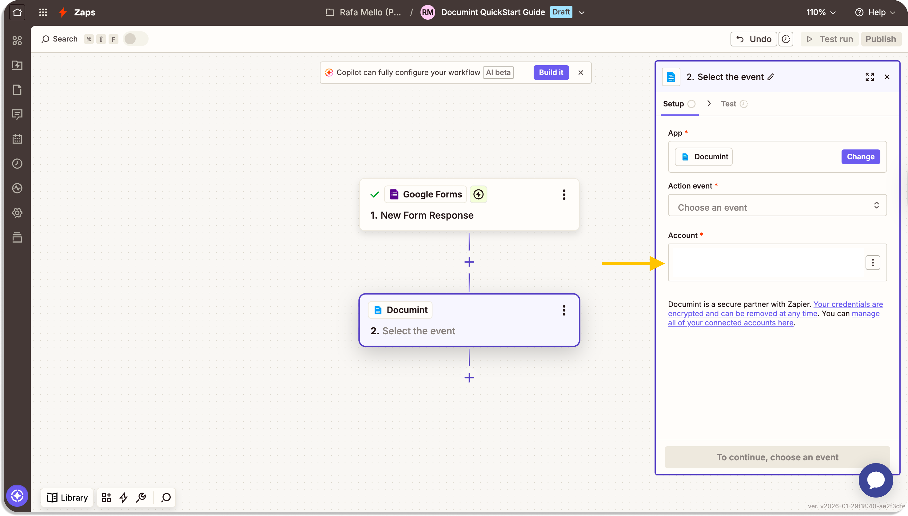908x516 pixels.
Task: Open the Copilot icon at bottom left
Action: click(x=17, y=495)
